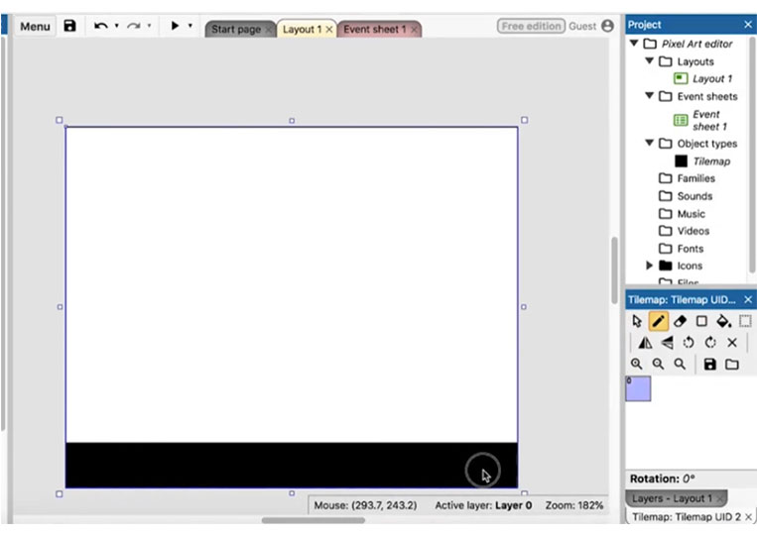Screen dimensions: 757x536
Task: Switch to the Start page tab
Action: [236, 30]
